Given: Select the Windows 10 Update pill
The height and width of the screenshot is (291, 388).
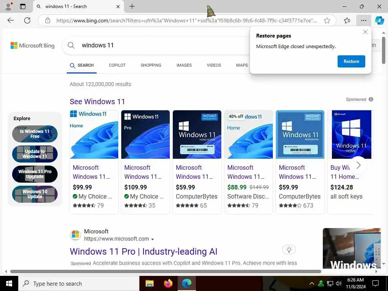Looking at the screenshot, I should [34, 194].
